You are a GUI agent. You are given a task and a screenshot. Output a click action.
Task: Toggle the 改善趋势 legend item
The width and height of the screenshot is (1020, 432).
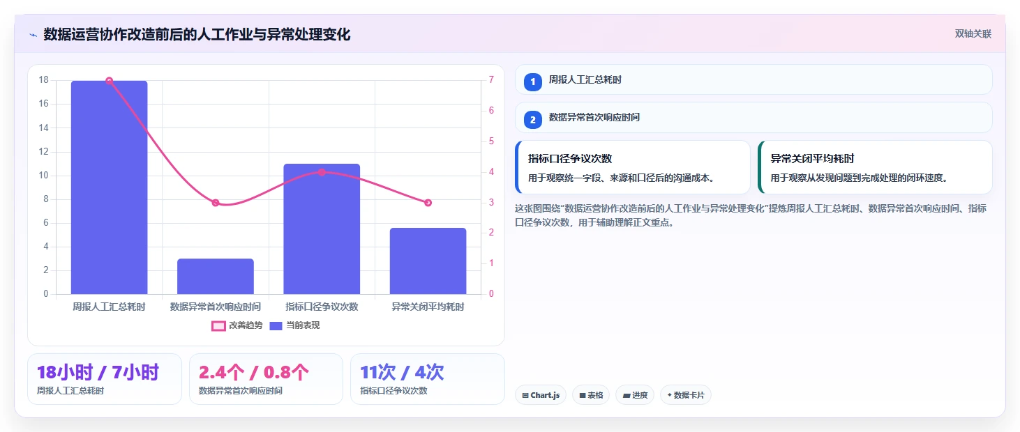[x=237, y=325]
